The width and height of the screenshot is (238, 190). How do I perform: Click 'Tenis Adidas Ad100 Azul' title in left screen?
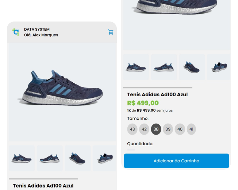tap(43, 186)
